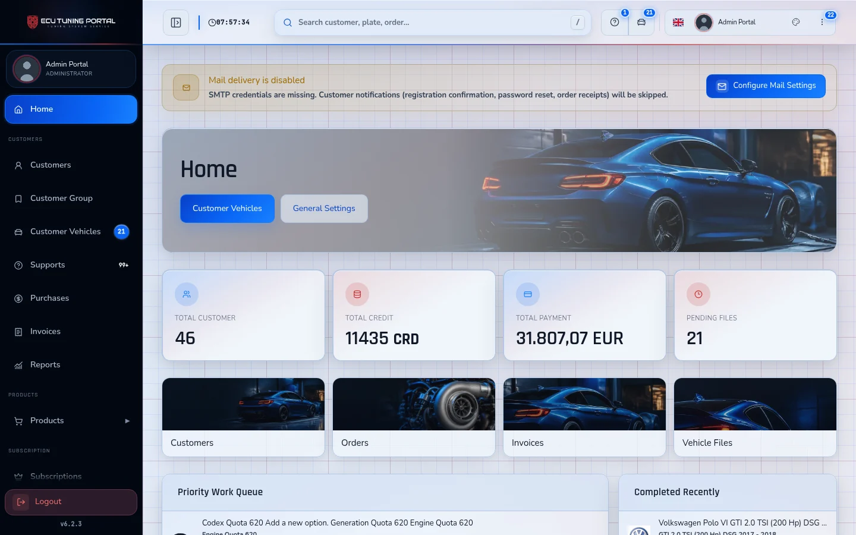Viewport: 856px width, 535px height.
Task: Click the 11435 CRD total credit value
Action: pyautogui.click(x=382, y=339)
